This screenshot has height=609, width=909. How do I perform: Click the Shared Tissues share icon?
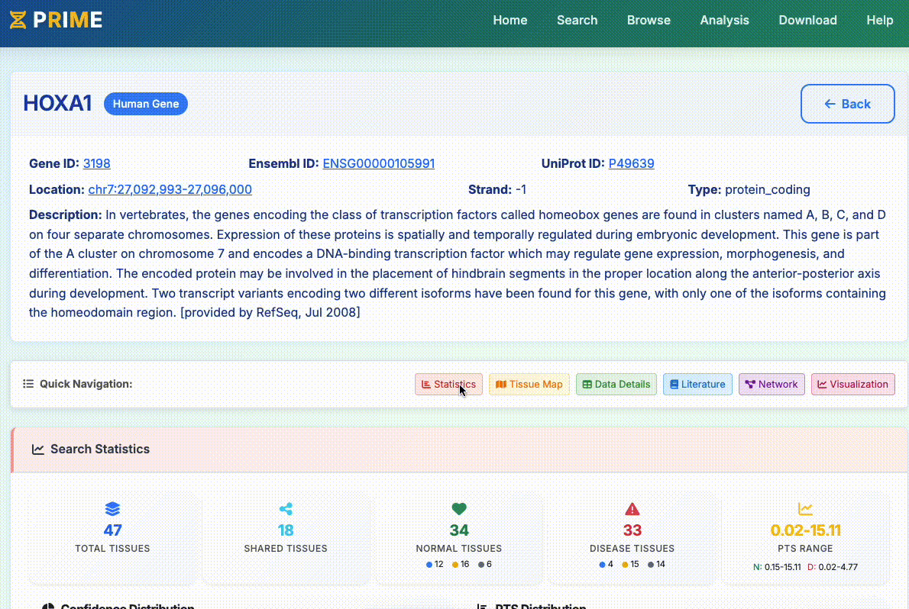click(286, 509)
